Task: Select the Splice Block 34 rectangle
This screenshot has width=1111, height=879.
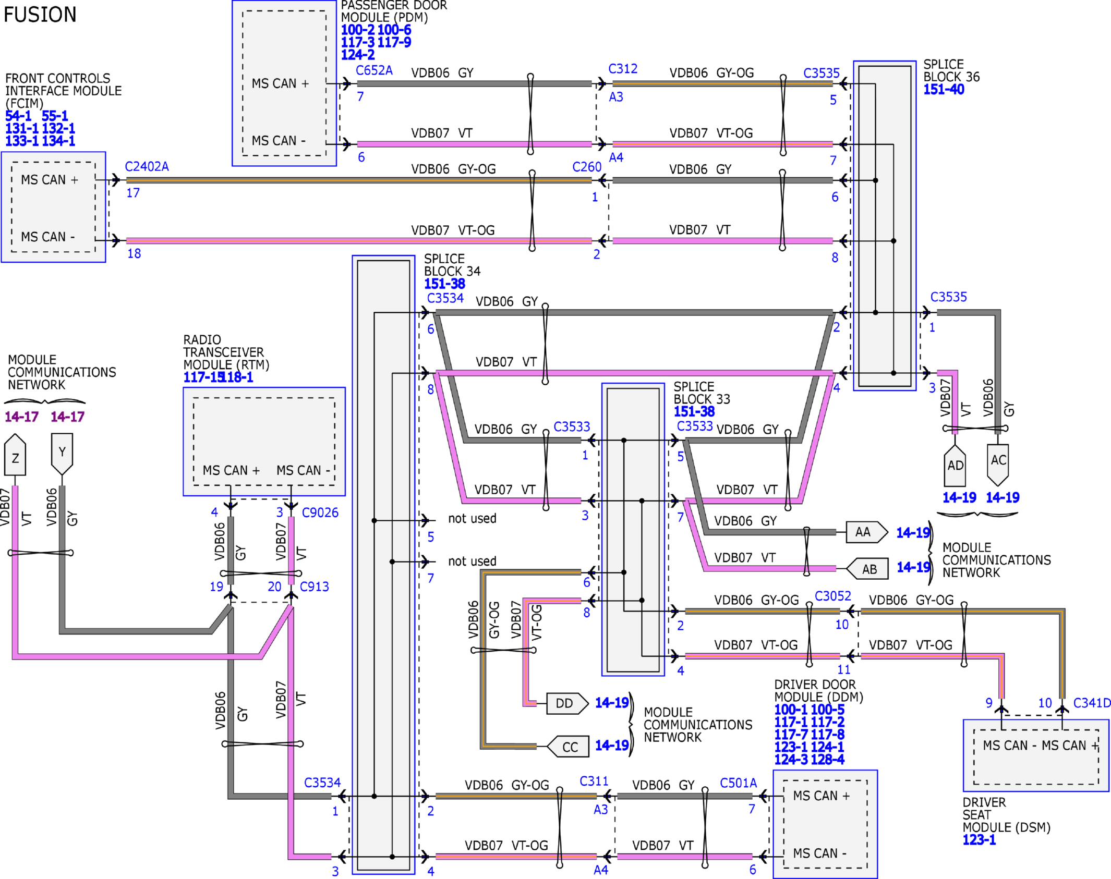Action: tap(383, 565)
